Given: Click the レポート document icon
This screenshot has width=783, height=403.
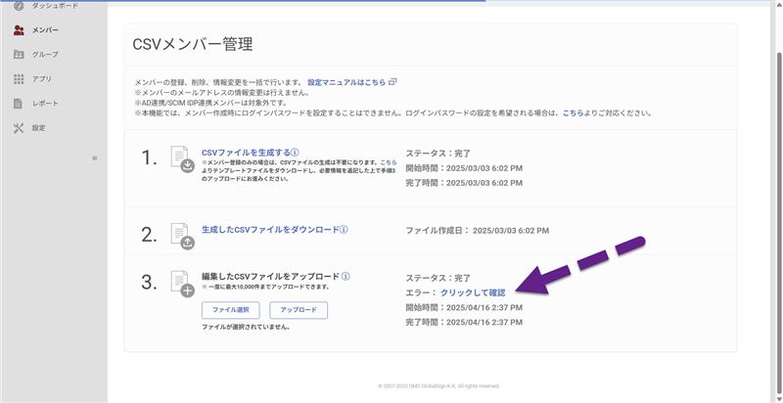Looking at the screenshot, I should (x=18, y=104).
